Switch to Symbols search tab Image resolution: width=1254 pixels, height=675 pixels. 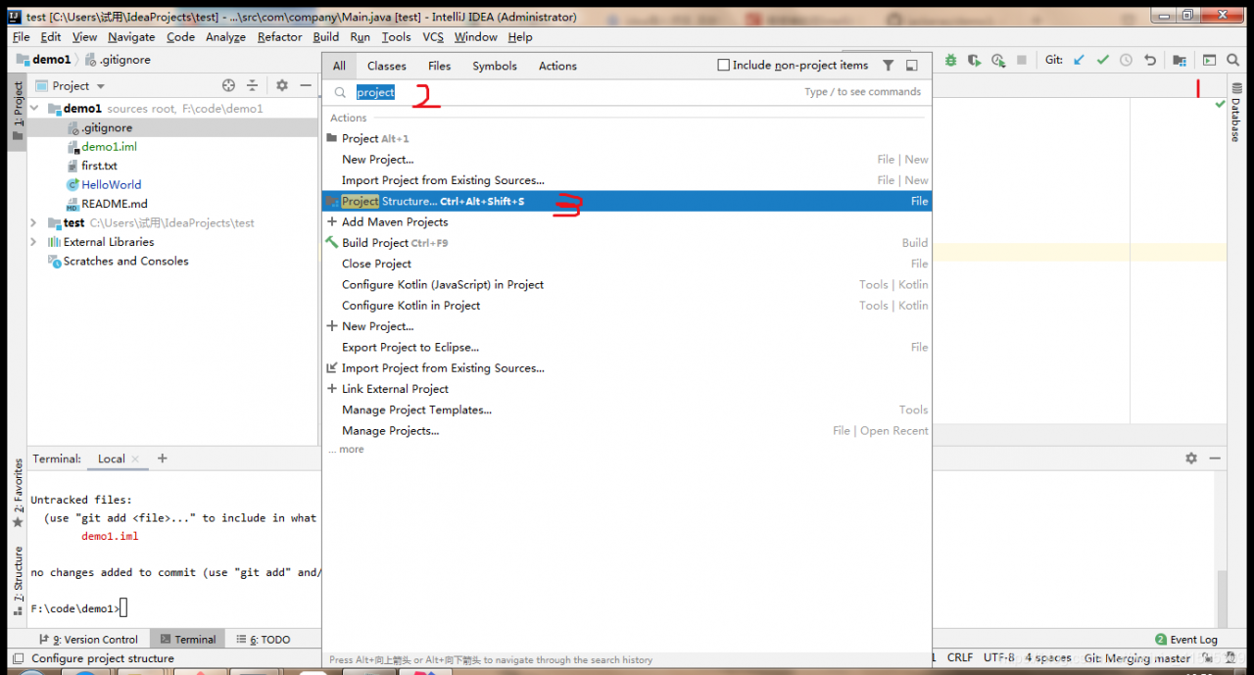click(495, 66)
